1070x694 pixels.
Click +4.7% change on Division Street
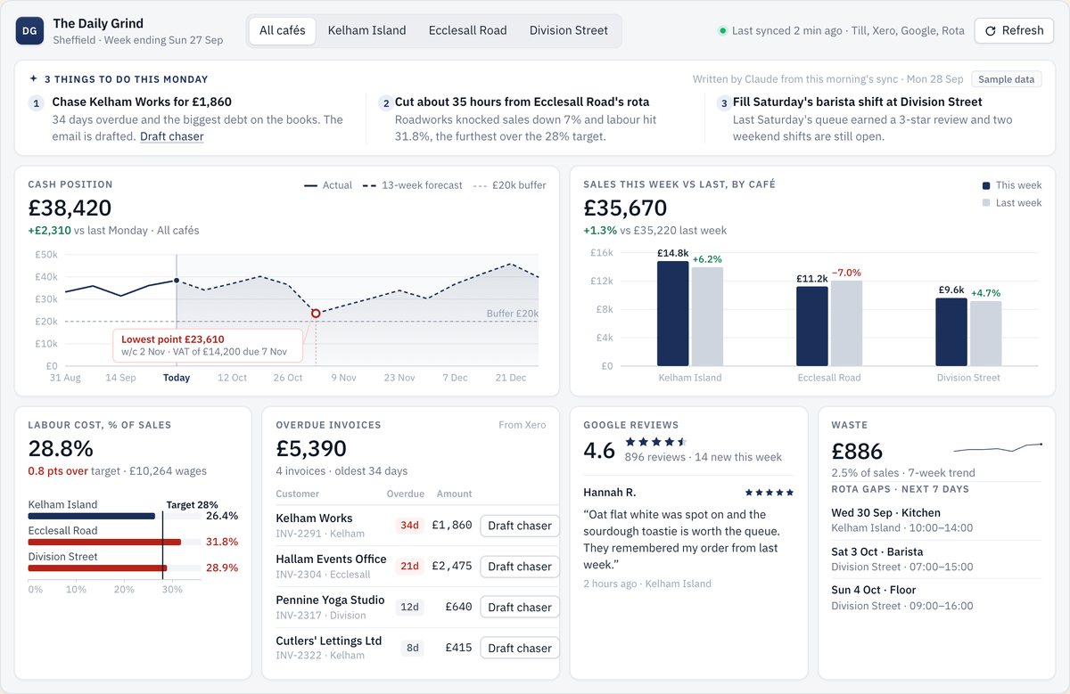986,293
